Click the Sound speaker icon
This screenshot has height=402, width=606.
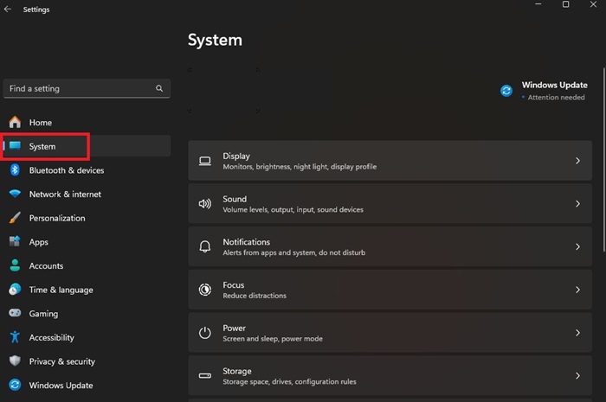click(205, 204)
